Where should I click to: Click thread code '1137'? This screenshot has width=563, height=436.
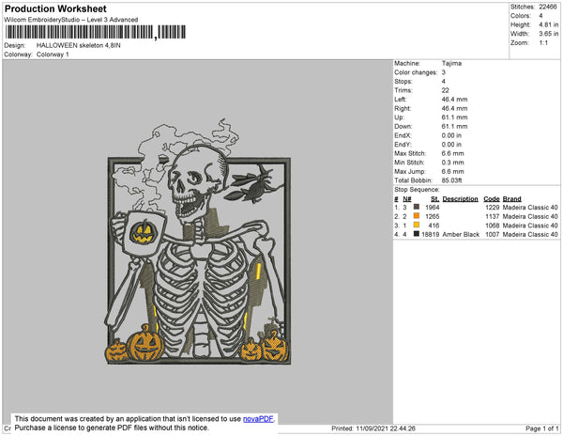(x=493, y=216)
